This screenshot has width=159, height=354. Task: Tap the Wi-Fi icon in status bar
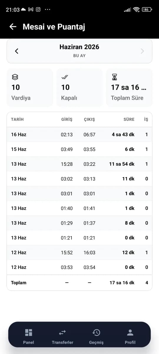136,9
